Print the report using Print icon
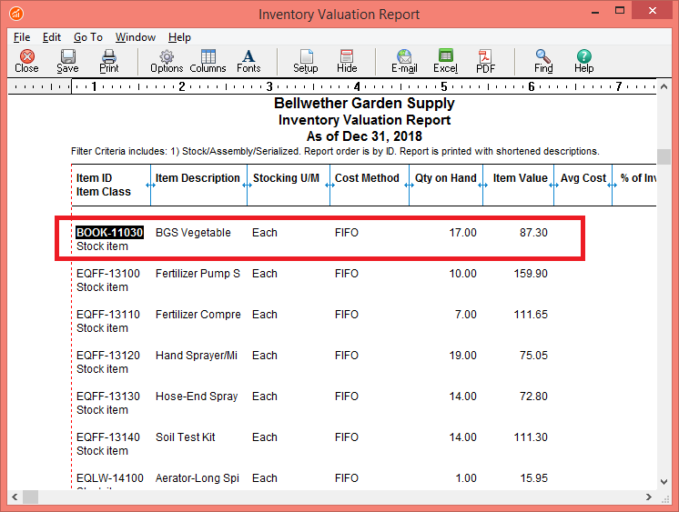 [x=108, y=61]
